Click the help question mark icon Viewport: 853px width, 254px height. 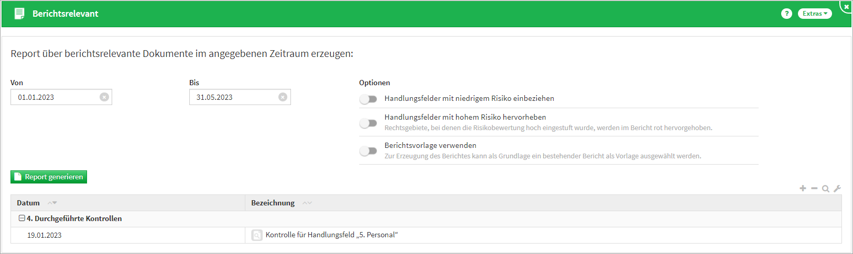(786, 14)
